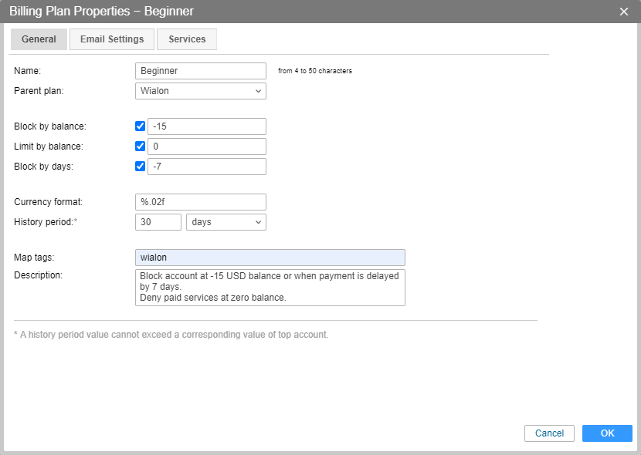Screen dimensions: 641x455
Task: Click the Parent plan dropdown chevron arrow
Action: pos(258,91)
